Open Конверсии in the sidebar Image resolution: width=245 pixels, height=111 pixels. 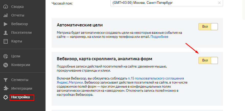click(21, 65)
